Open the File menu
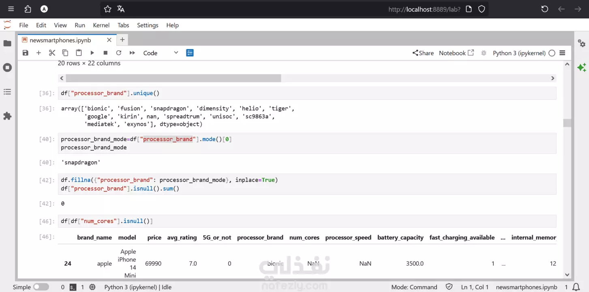589x292 pixels. click(24, 25)
